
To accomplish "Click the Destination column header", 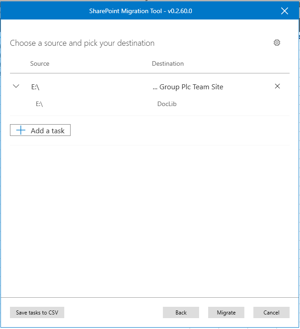I will pyautogui.click(x=168, y=63).
